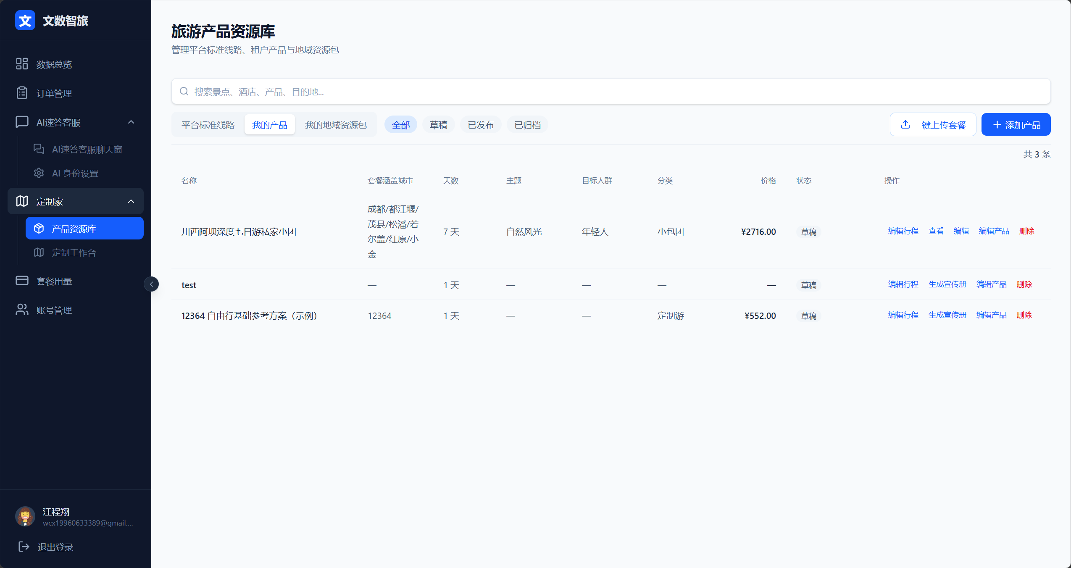
Task: Click the user avatar of 汪程翔
Action: click(x=25, y=516)
